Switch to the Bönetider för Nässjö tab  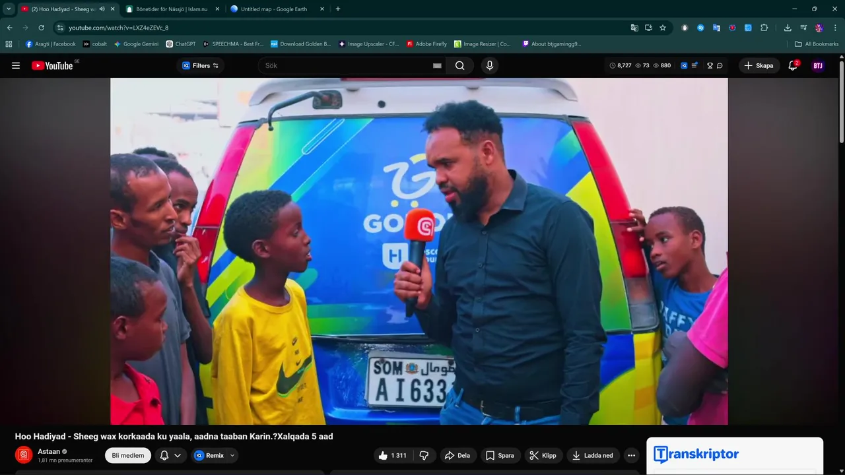pyautogui.click(x=173, y=9)
